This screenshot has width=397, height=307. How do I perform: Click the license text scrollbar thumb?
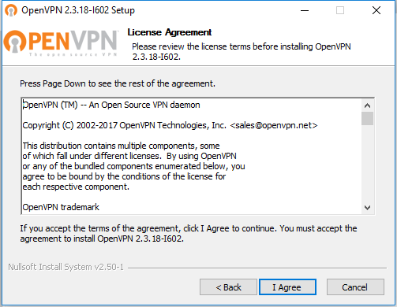point(368,119)
